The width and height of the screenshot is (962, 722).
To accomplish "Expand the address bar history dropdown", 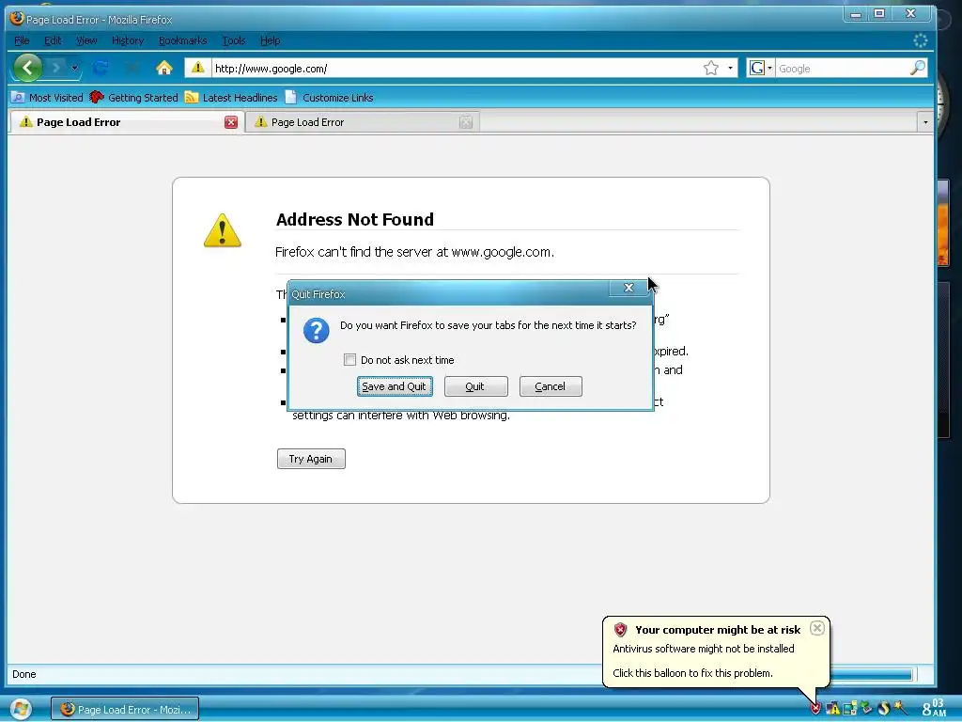I will coord(730,68).
